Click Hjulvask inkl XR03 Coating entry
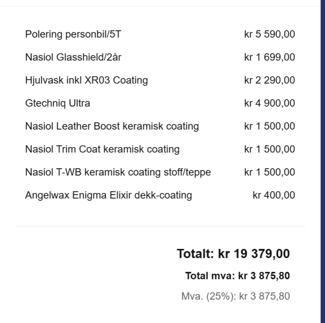Image resolution: width=325 pixels, height=323 pixels. [x=86, y=80]
